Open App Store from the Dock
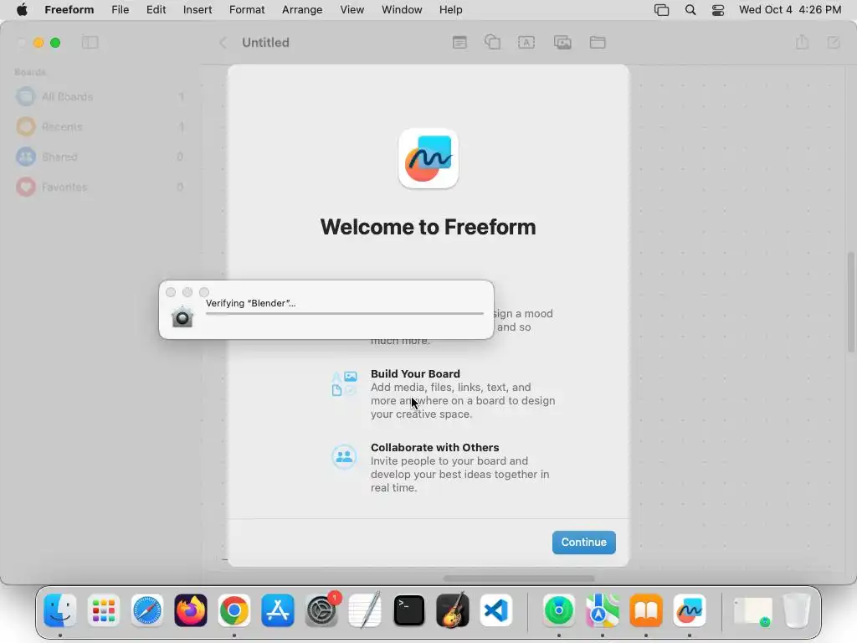The height and width of the screenshot is (643, 857). pyautogui.click(x=278, y=610)
